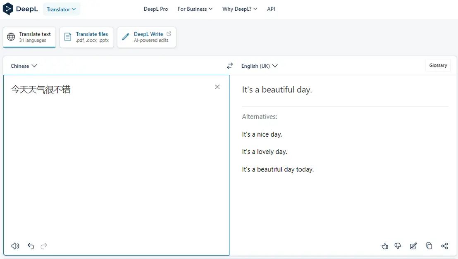Copy the translation to clipboard
The image size is (458, 259).
click(x=429, y=246)
